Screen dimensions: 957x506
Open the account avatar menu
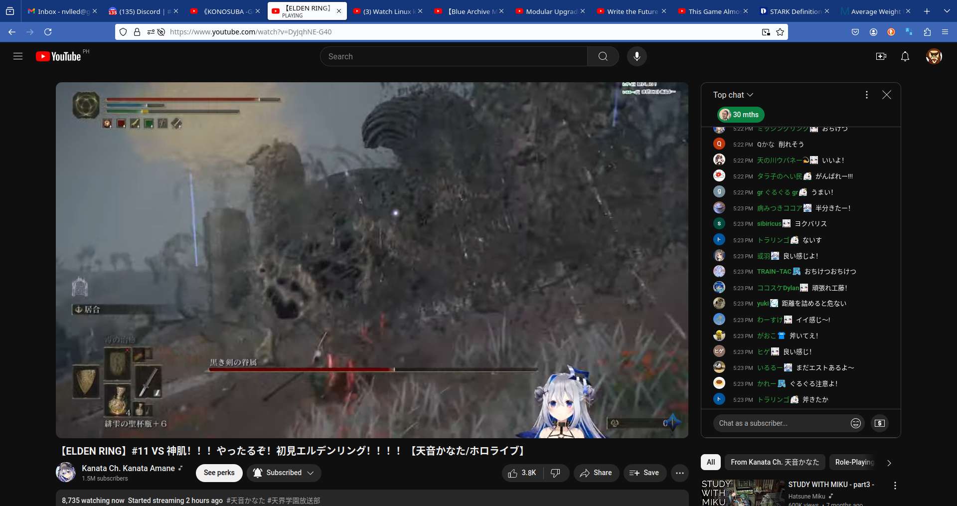[x=934, y=56]
